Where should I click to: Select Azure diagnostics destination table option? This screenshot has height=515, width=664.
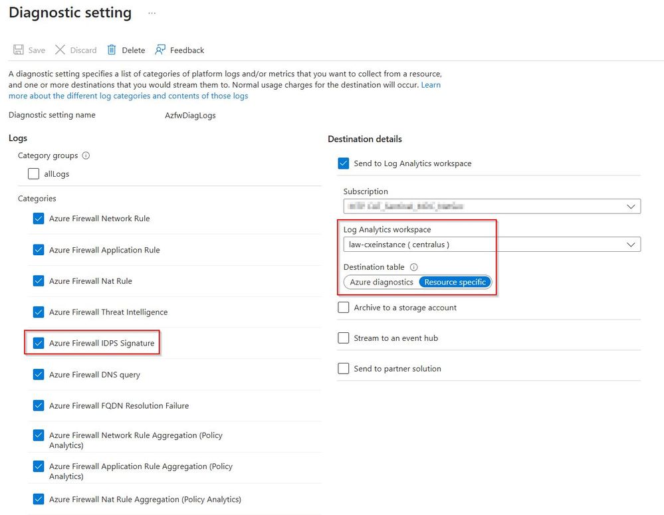(x=382, y=282)
